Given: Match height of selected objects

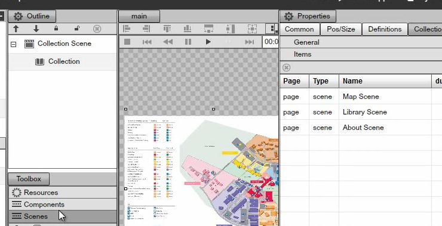Looking at the screenshot, I should point(231,29).
